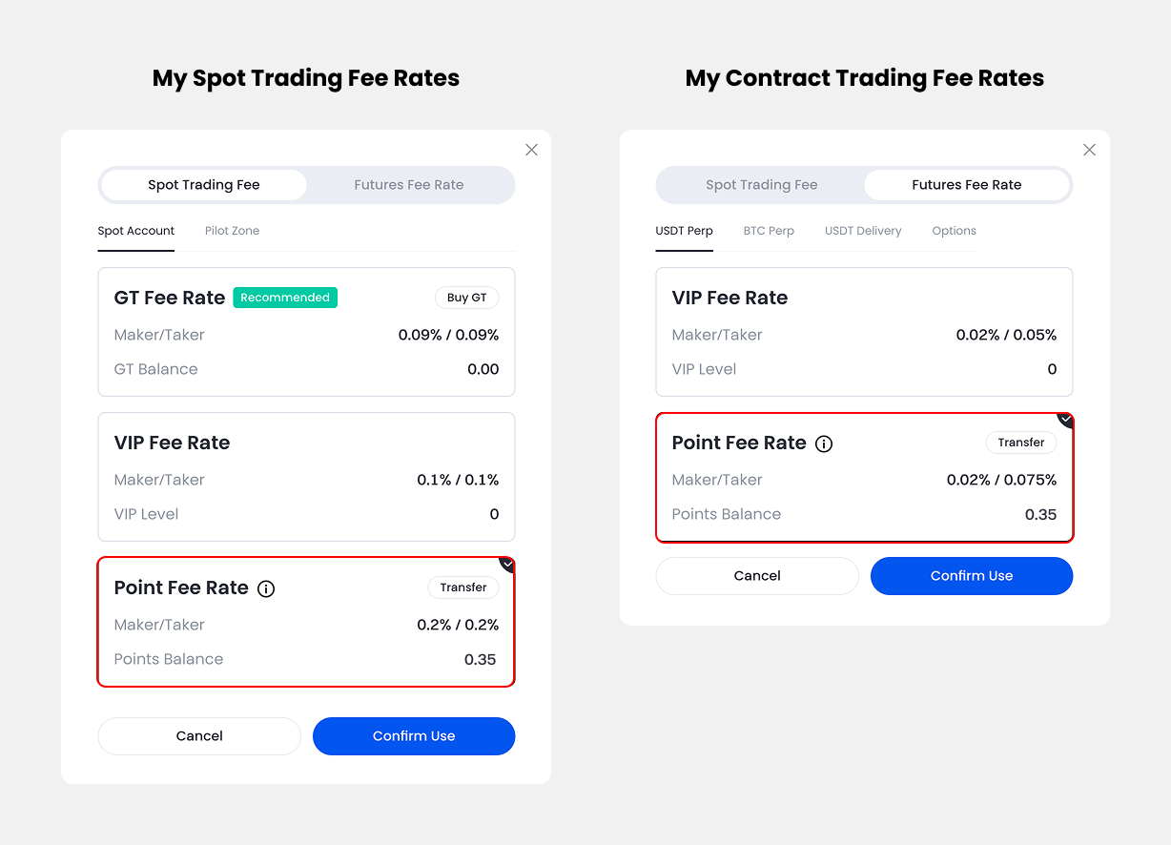Select the futures VIP Fee Rate card

pyautogui.click(x=864, y=332)
